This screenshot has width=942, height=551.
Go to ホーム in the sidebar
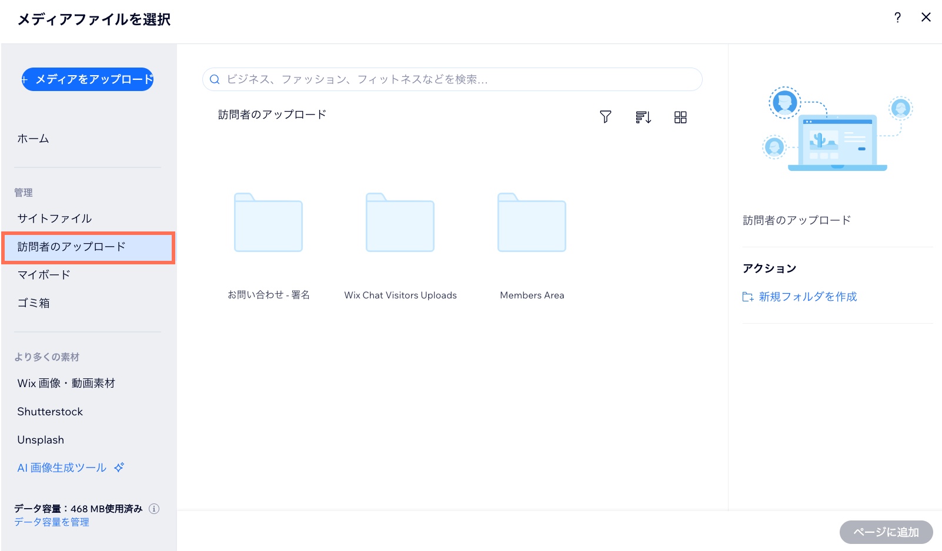pos(34,139)
